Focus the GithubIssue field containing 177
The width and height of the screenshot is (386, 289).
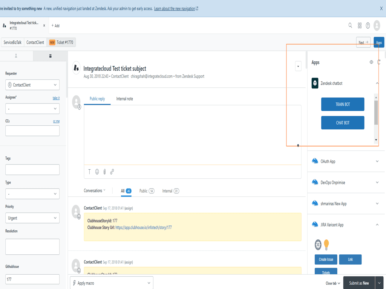tap(32, 280)
